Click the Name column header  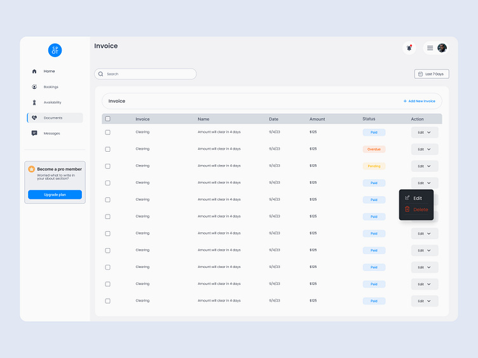(203, 119)
